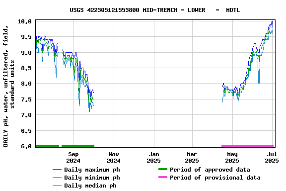286x191 pixels.
Task: Click the x-axis label 'Jul 2025'
Action: tap(272, 157)
